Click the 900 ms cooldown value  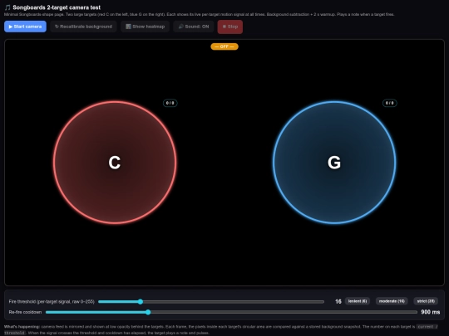coord(431,312)
